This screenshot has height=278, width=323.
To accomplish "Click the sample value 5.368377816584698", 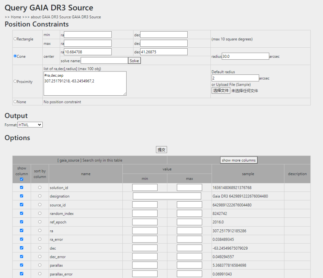I will pyautogui.click(x=229, y=265).
